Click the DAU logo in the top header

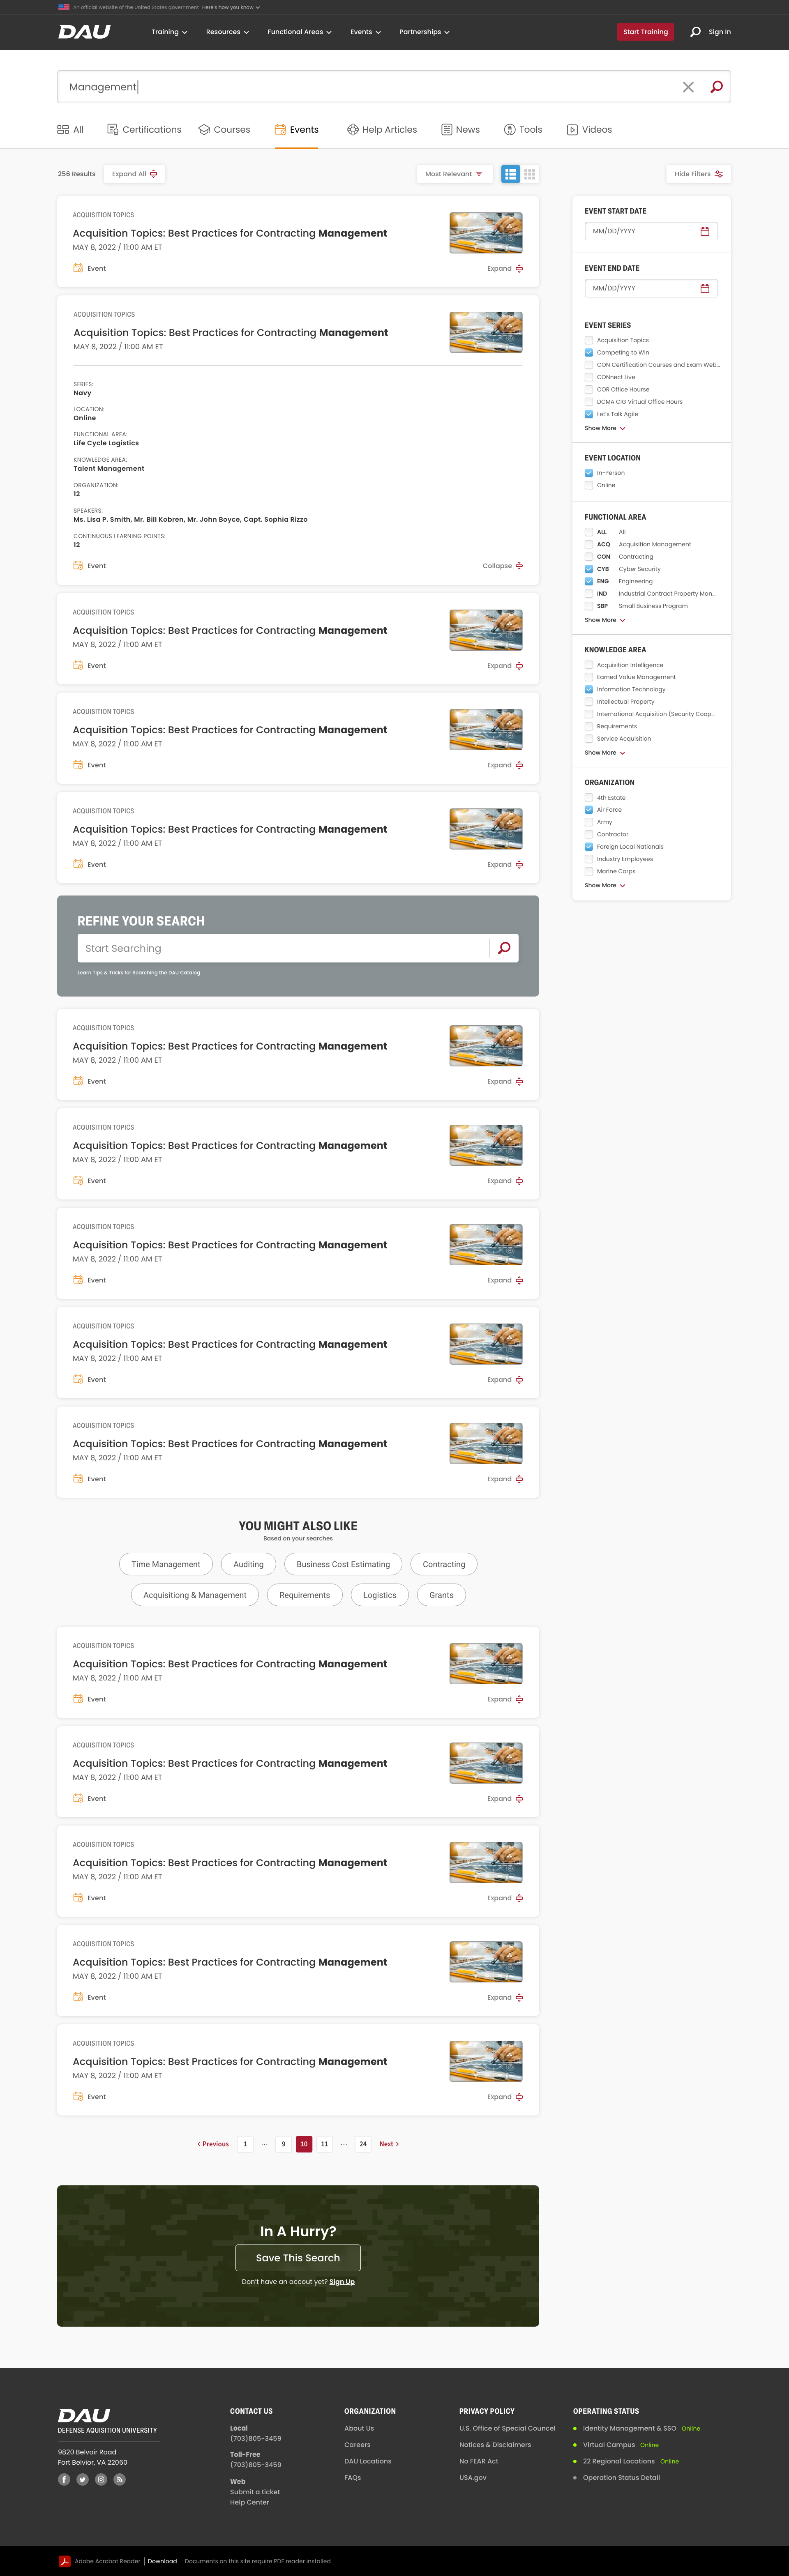84,32
